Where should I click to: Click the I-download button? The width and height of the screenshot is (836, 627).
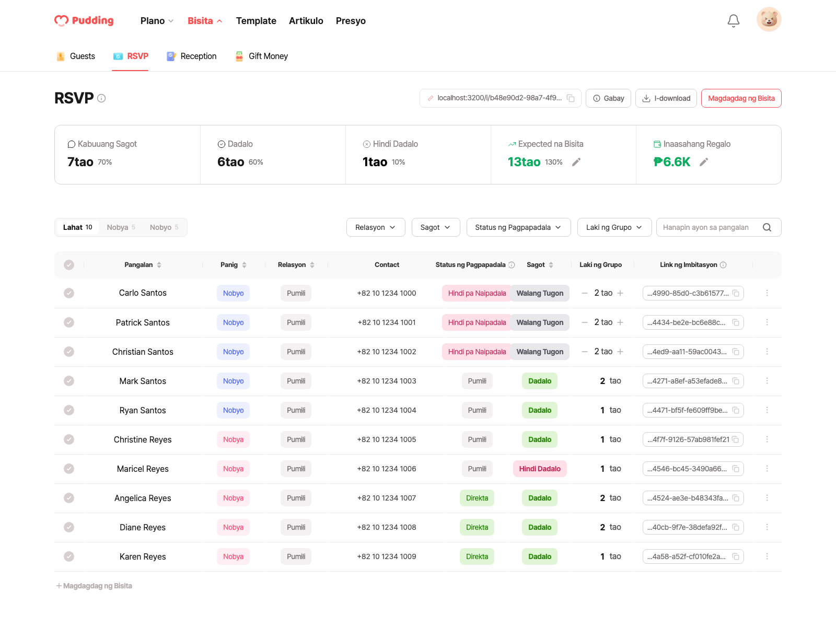[x=666, y=98]
